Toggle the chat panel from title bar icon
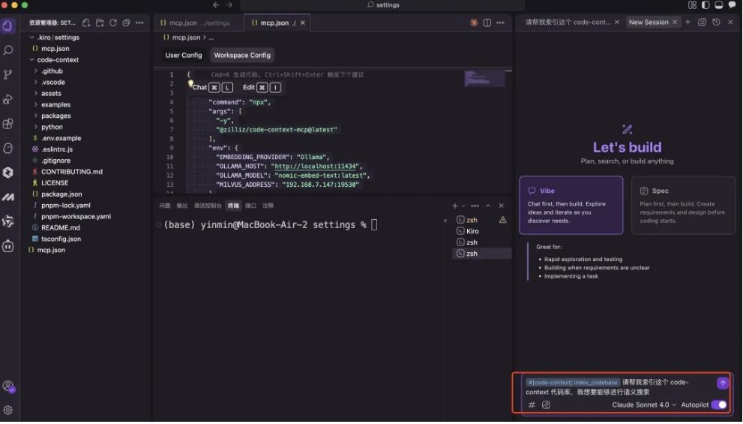 [x=732, y=5]
